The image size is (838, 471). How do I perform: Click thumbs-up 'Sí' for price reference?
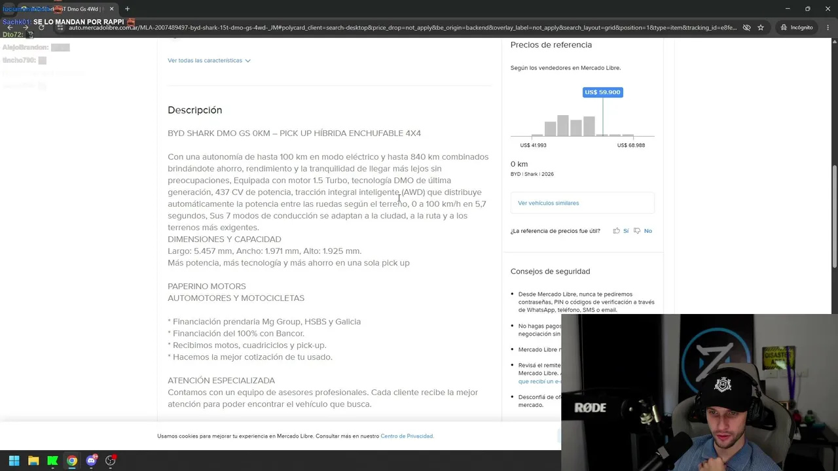pyautogui.click(x=621, y=231)
